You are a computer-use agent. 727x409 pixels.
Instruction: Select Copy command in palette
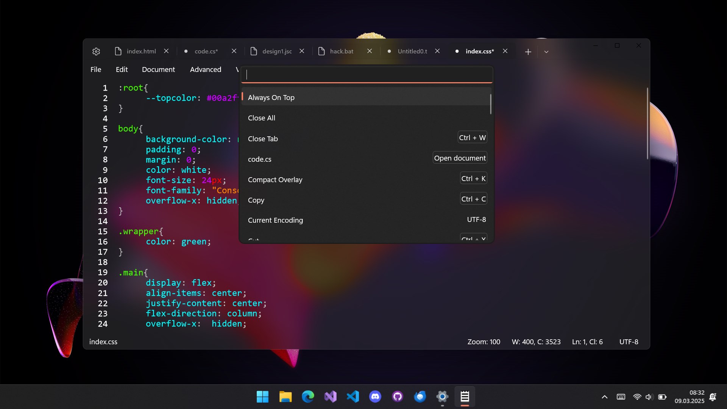pyautogui.click(x=366, y=200)
